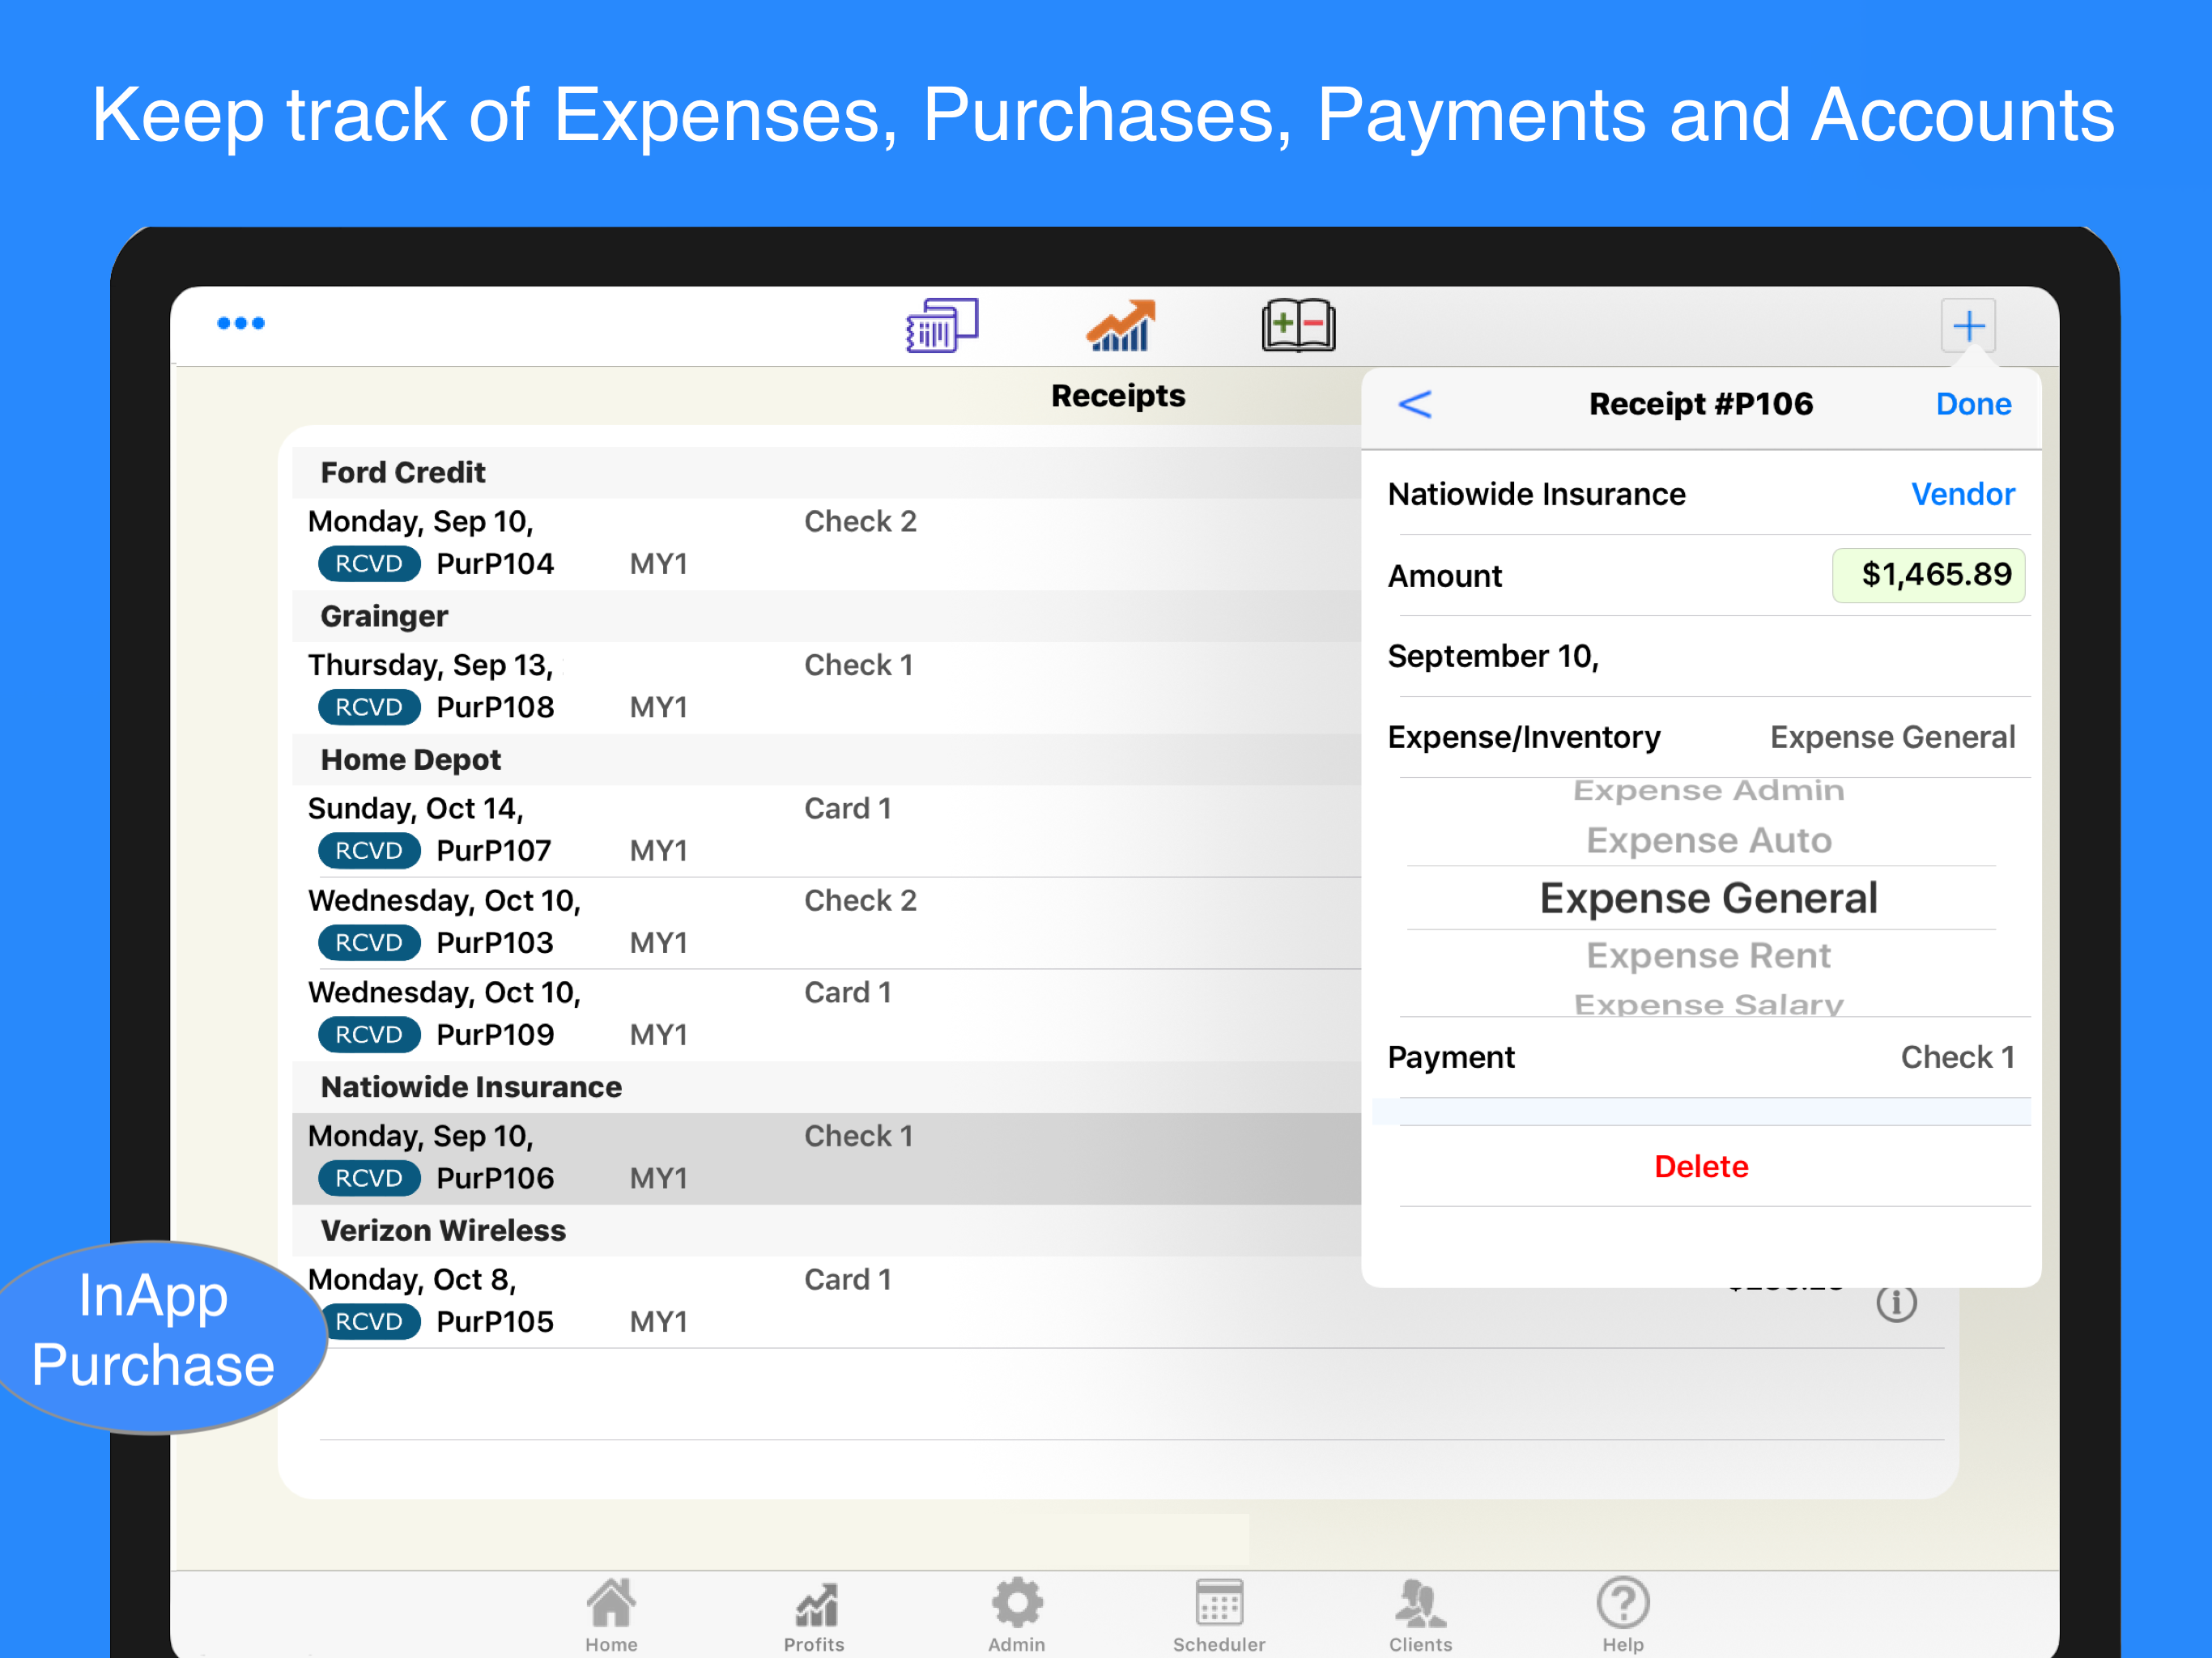This screenshot has width=2212, height=1658.
Task: Tap the RCVD badge for PurP109
Action: 368,1035
